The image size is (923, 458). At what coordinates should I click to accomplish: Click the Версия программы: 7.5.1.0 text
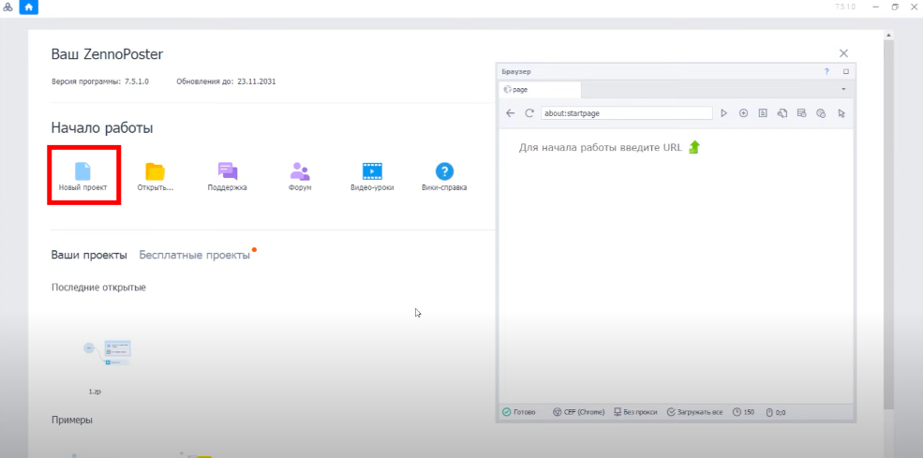[100, 81]
